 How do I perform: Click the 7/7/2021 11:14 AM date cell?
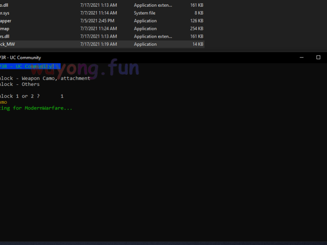click(x=98, y=13)
